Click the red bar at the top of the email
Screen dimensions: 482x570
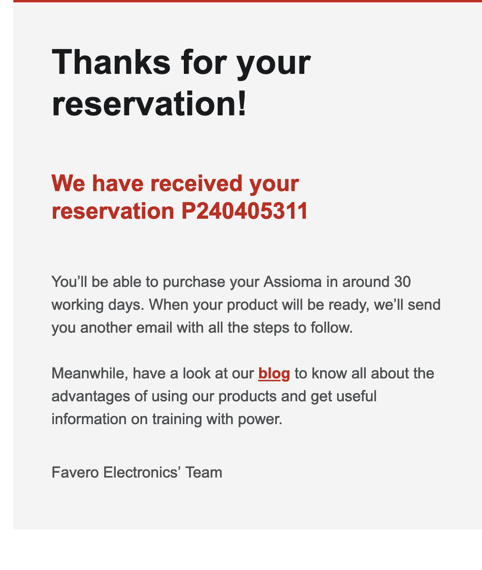pos(248,1)
